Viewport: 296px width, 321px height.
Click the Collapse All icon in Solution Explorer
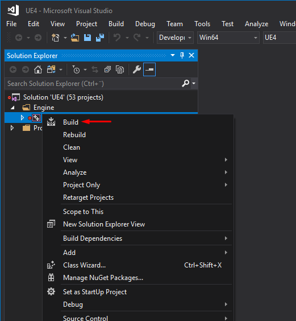click(x=107, y=69)
